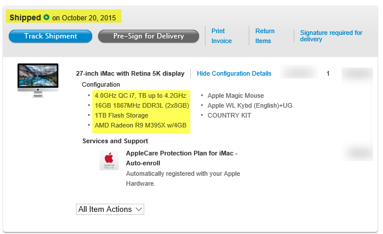Select the 1TB Flash Storage line
The width and height of the screenshot is (383, 234).
coord(121,115)
